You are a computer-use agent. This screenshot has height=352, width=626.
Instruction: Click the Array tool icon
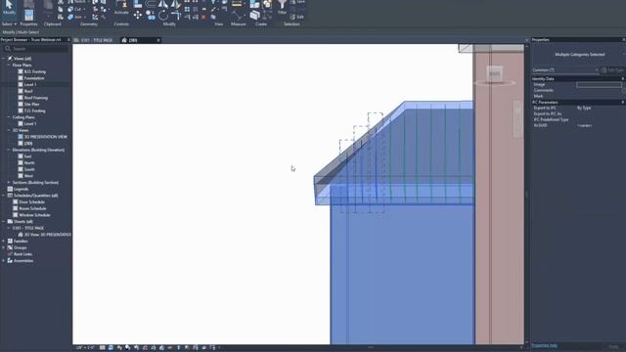[187, 9]
